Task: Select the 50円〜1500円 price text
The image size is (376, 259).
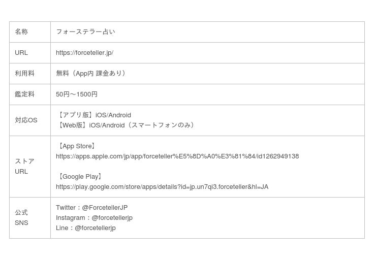Action: pyautogui.click(x=77, y=94)
